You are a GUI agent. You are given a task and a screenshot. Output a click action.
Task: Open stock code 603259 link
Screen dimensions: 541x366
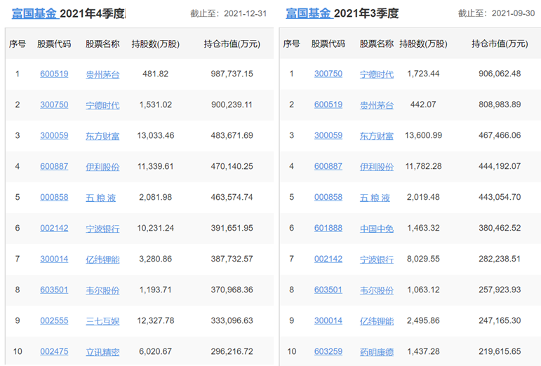[328, 351]
